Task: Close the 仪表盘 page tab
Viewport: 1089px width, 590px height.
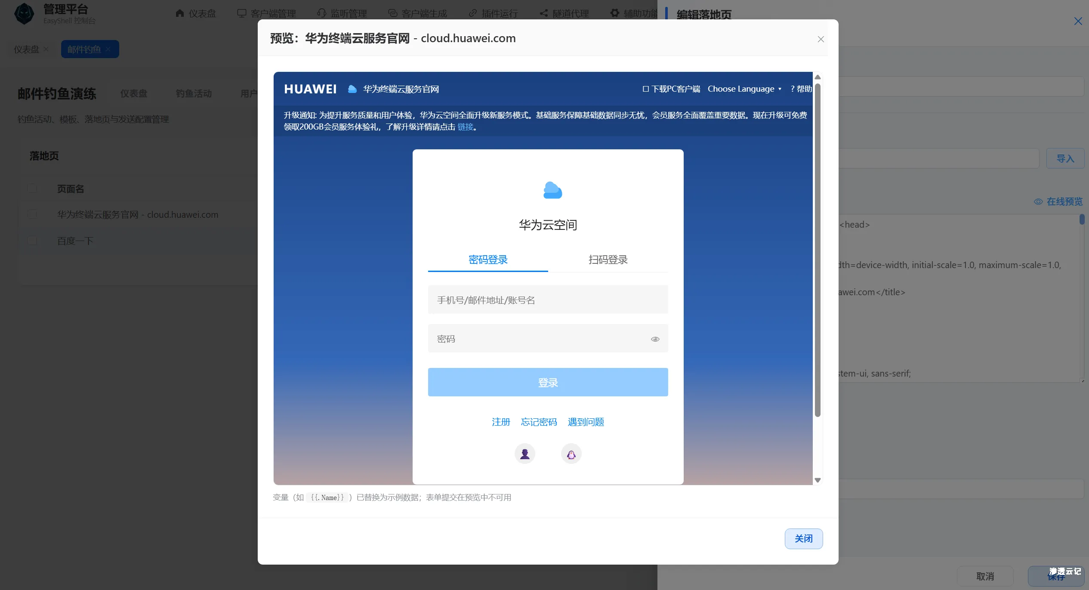Action: click(x=46, y=49)
